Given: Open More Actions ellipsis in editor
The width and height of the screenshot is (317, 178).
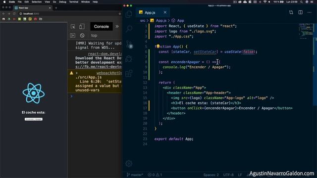Looking at the screenshot, I should point(309,12).
